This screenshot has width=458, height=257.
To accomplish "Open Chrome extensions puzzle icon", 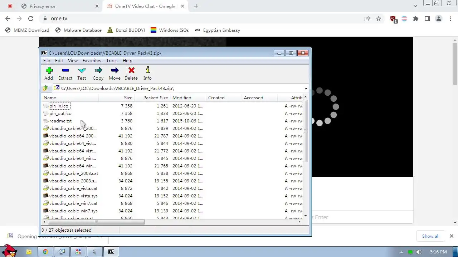I will pyautogui.click(x=416, y=19).
